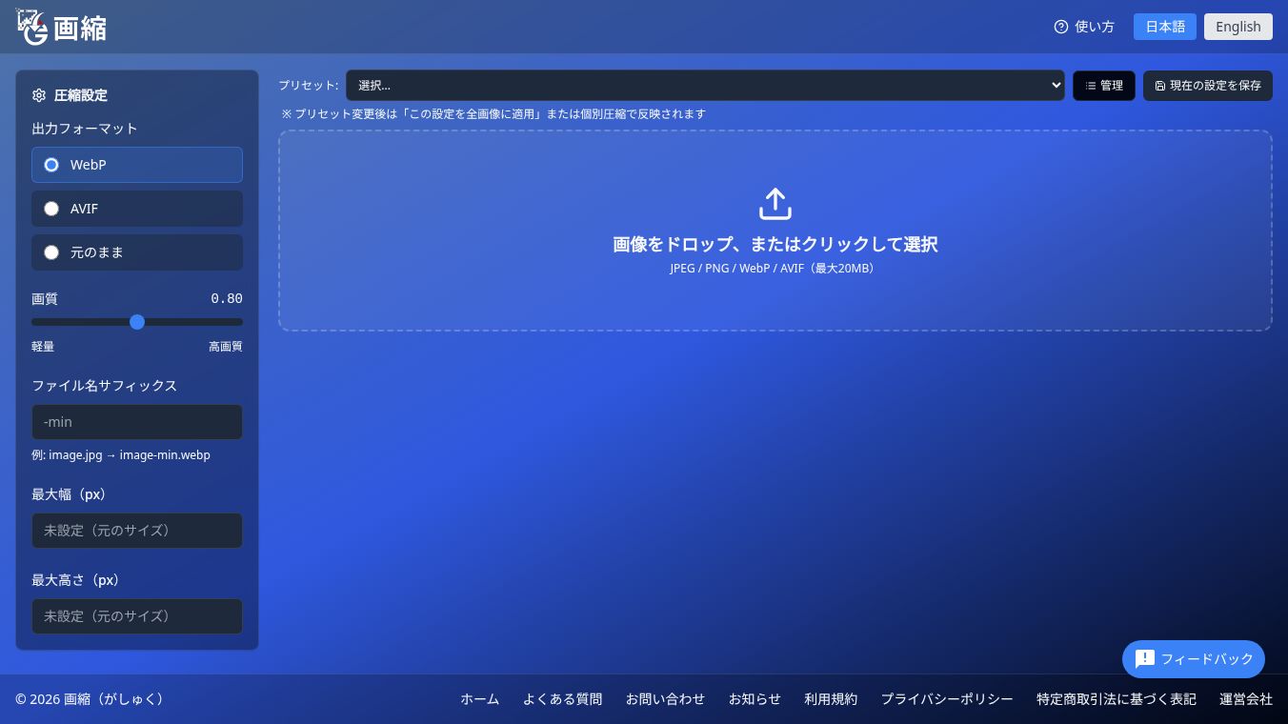
Task: Select AVIF output format
Action: [137, 209]
